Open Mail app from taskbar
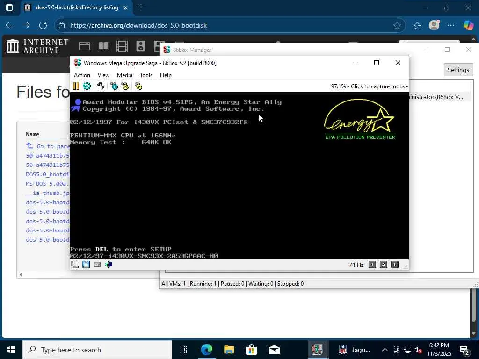This screenshot has height=359, width=479. [274, 350]
